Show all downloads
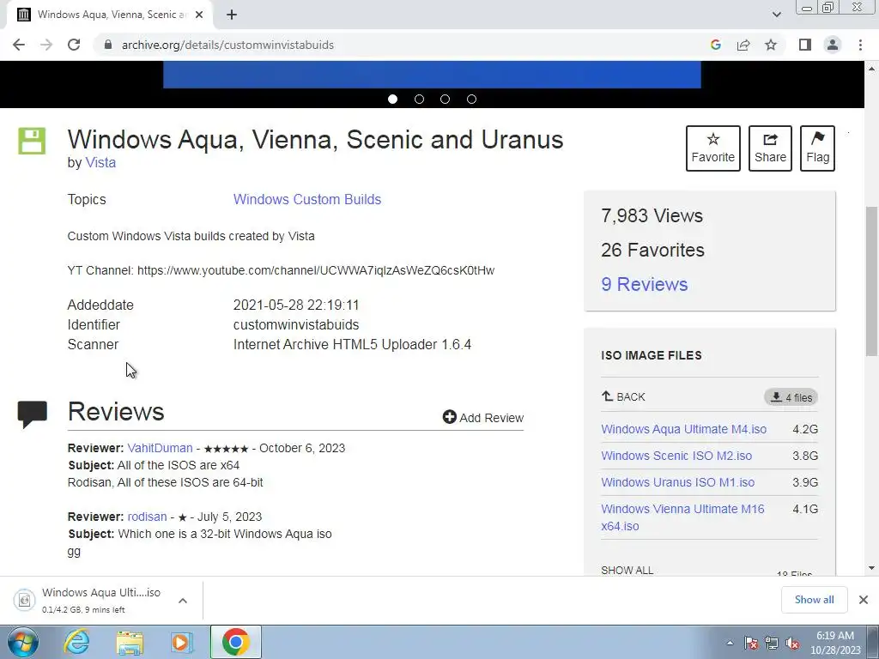Screen dimensions: 879x659 pos(814,600)
